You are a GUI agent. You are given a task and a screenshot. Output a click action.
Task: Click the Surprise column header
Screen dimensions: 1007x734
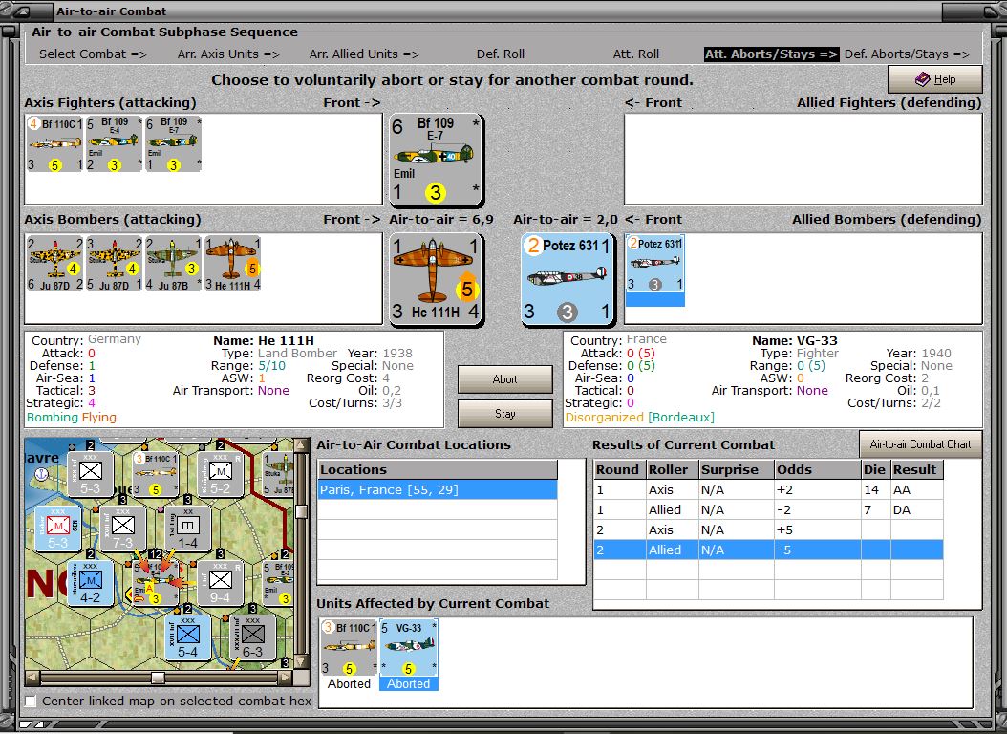coord(737,469)
